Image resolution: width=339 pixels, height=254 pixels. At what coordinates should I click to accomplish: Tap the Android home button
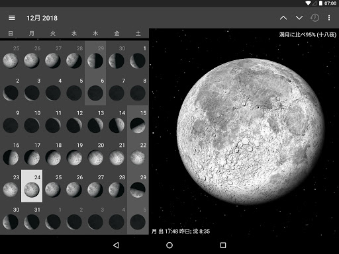click(169, 245)
